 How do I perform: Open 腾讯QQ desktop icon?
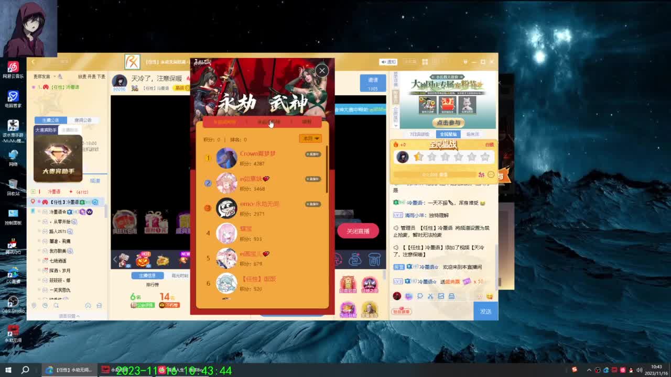tap(13, 246)
